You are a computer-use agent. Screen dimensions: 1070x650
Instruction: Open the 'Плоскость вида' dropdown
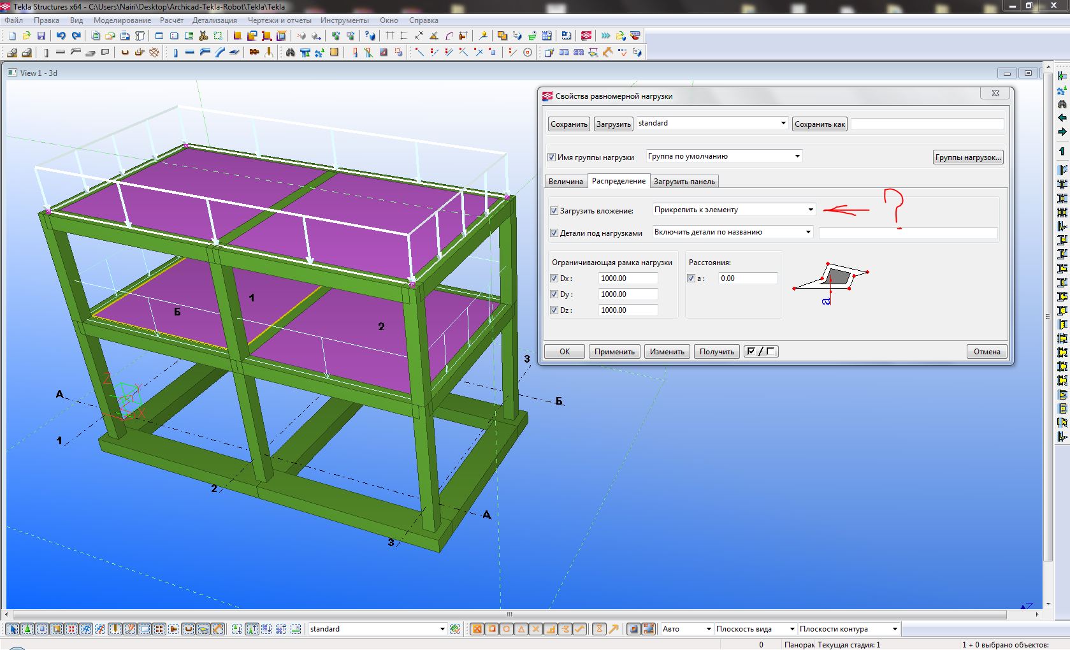[792, 629]
